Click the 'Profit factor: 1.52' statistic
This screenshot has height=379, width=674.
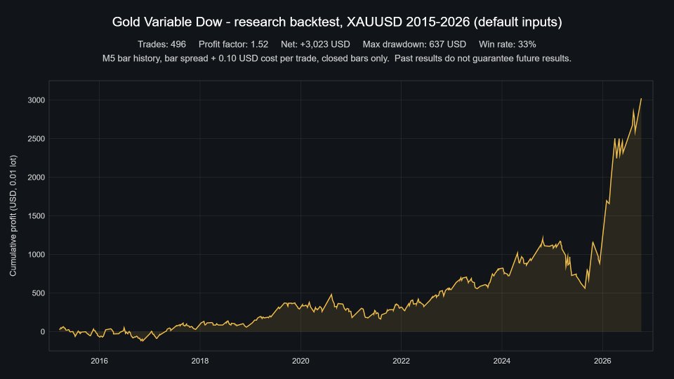233,44
